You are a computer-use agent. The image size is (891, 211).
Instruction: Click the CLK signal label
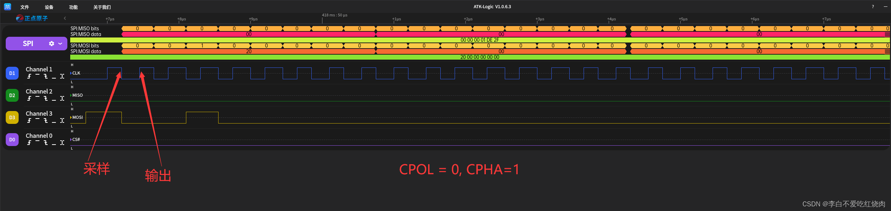click(x=76, y=73)
